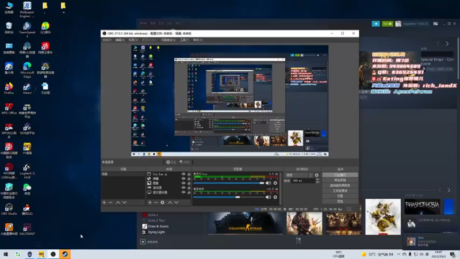Viewport: 460px width, 259px height.
Task: Enable 工作室模式 studio mode
Action: pos(340,191)
